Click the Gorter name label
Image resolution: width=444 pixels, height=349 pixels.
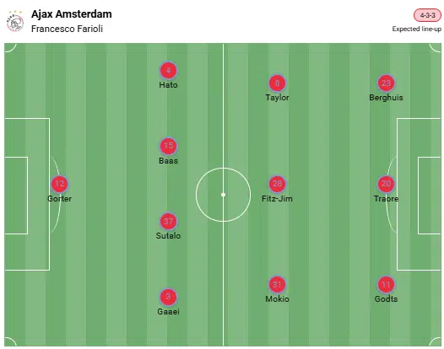click(59, 199)
